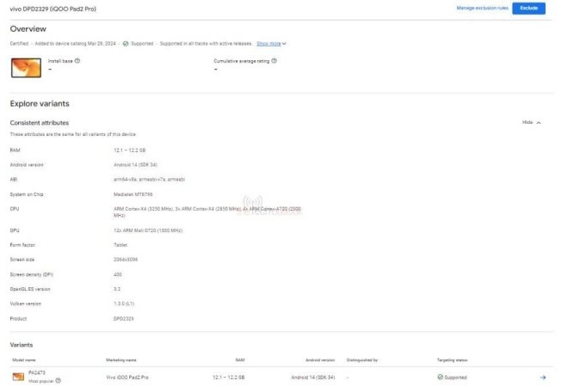This screenshot has height=387, width=574.
Task: Click the Targeting status column header
Action: tap(452, 360)
